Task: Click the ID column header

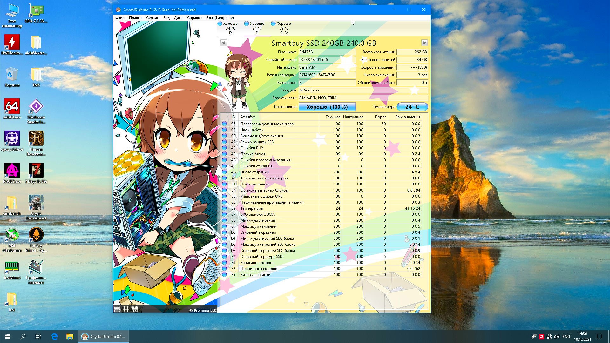Action: (233, 117)
